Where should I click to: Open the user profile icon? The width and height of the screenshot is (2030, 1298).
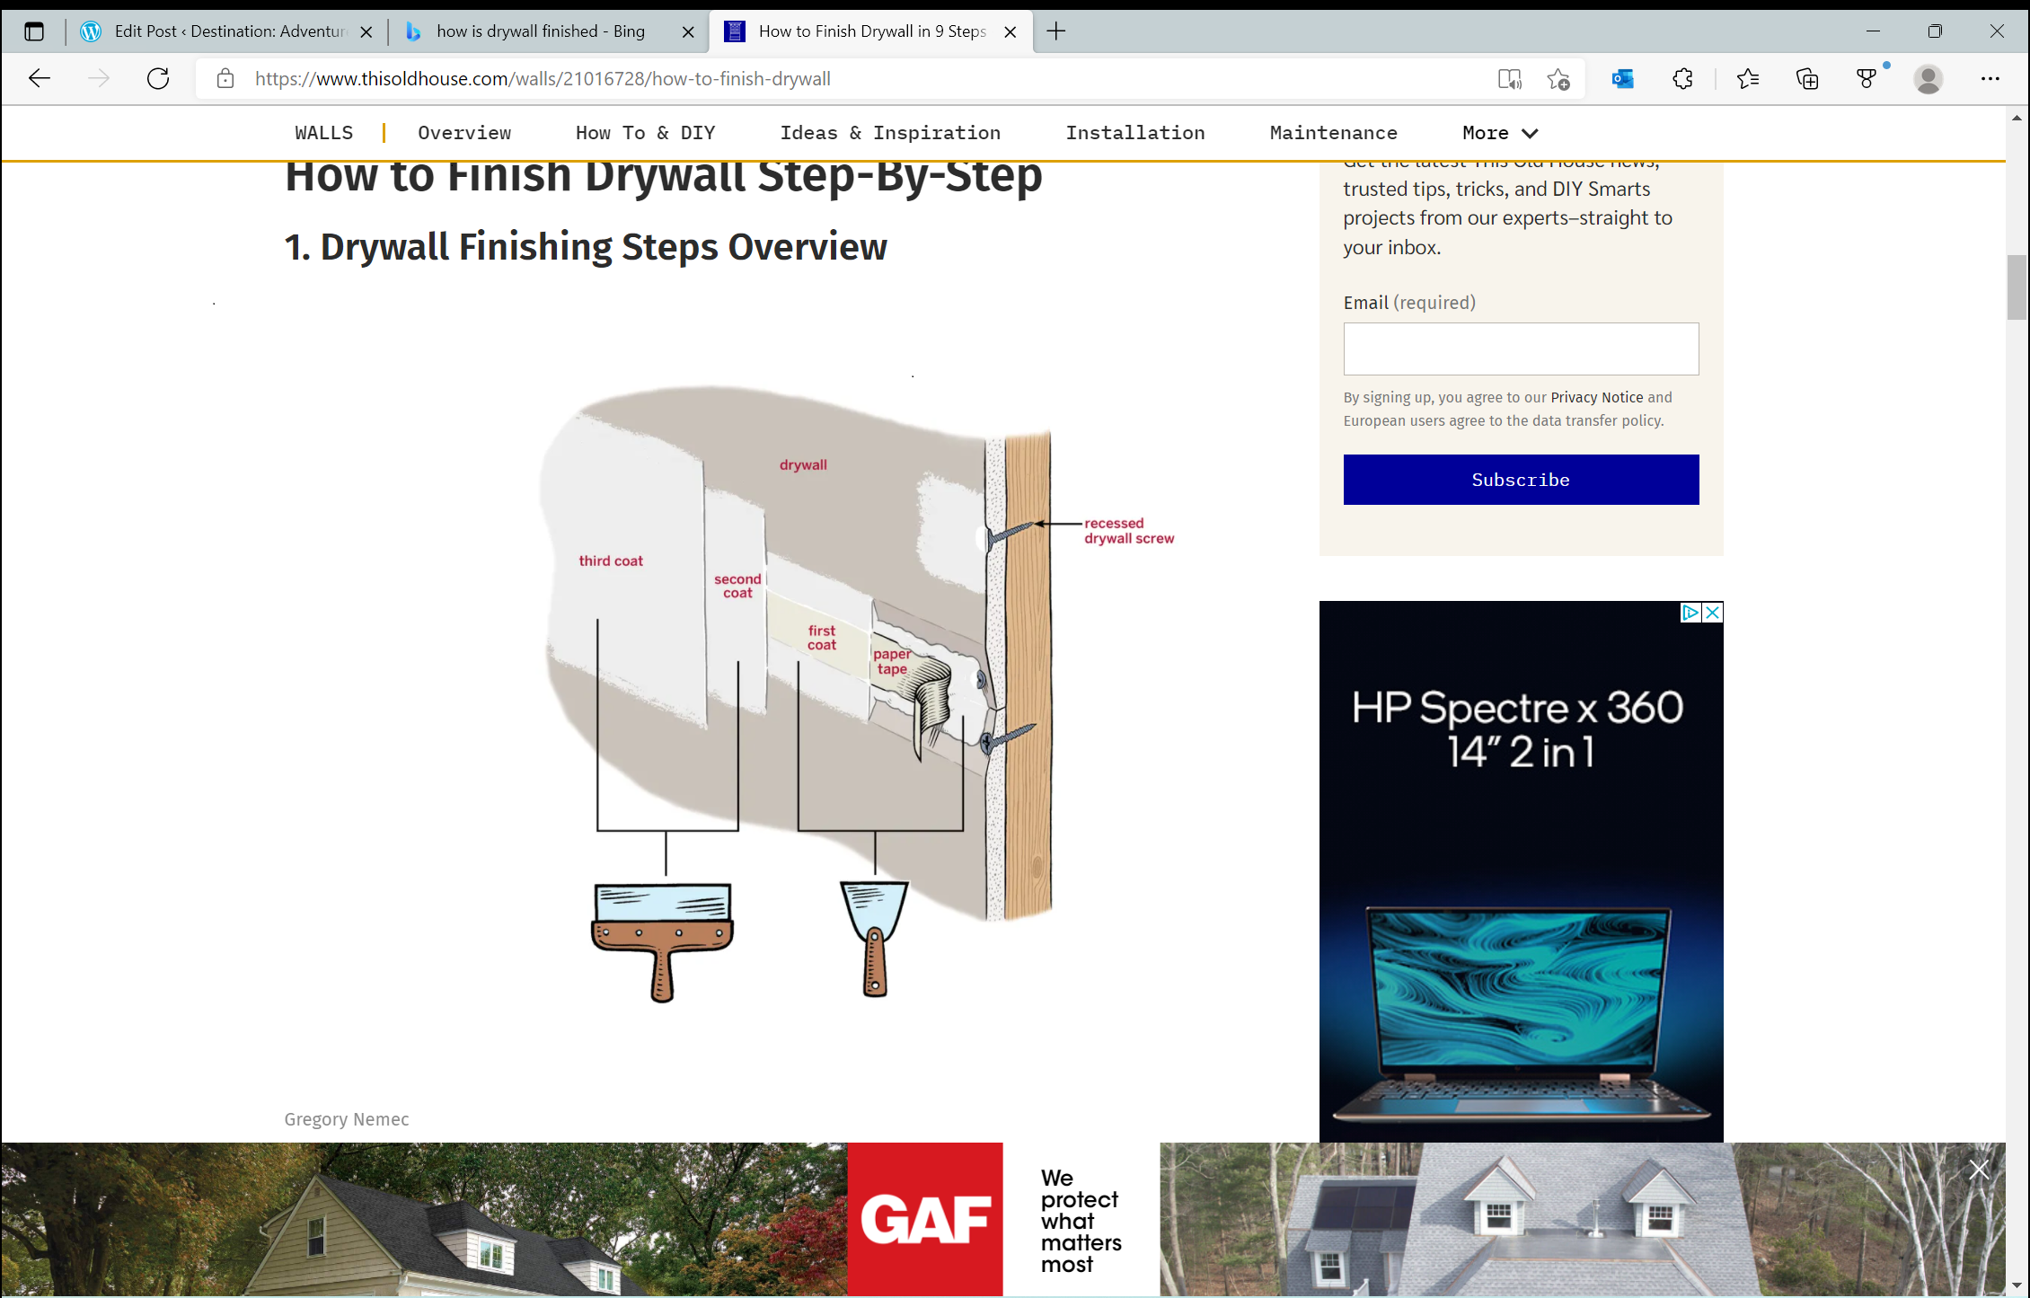pyautogui.click(x=1928, y=79)
